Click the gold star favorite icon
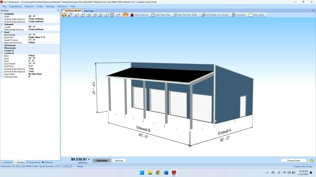The width and height of the screenshot is (316, 177). coord(312,160)
